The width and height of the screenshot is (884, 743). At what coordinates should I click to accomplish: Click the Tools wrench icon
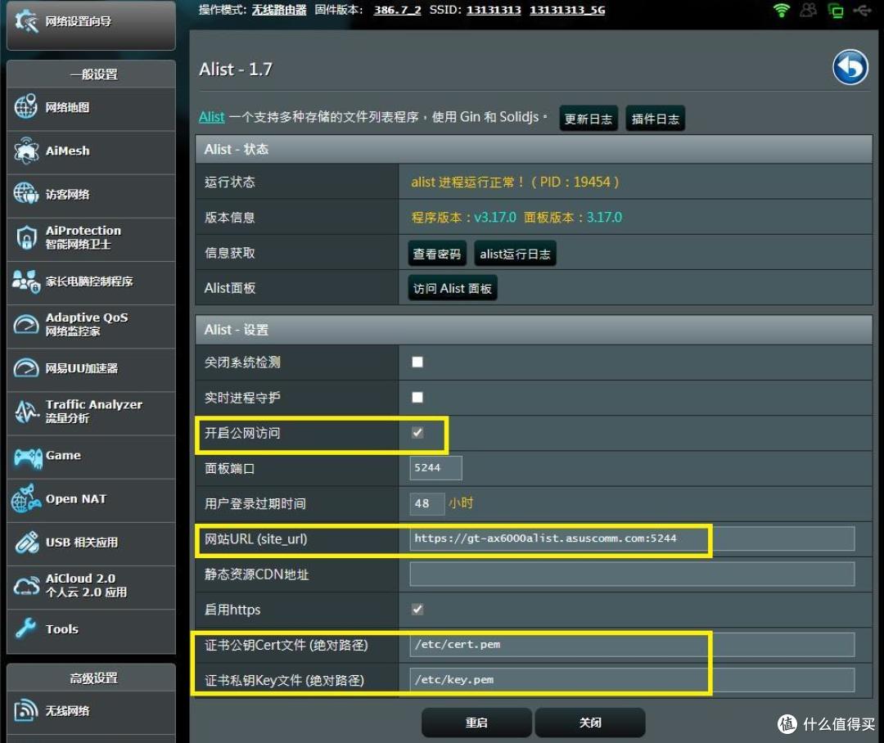pyautogui.click(x=26, y=628)
